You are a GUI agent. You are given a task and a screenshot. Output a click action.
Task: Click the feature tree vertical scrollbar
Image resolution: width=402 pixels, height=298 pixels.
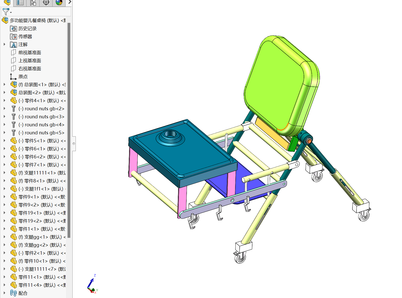tap(69, 130)
